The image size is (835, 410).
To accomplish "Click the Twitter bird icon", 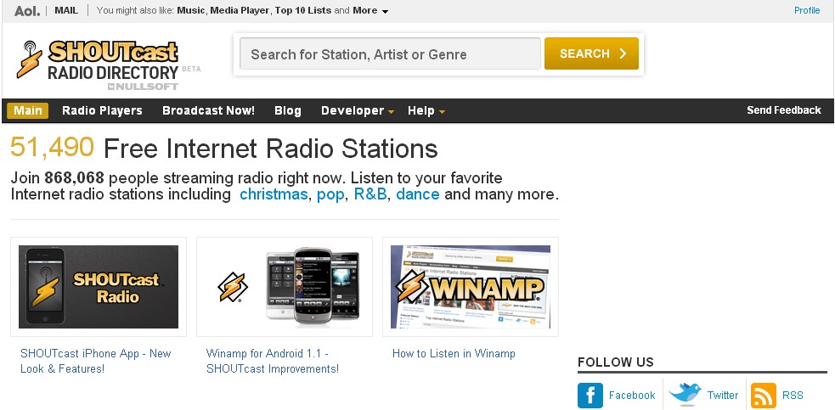I will tap(685, 394).
